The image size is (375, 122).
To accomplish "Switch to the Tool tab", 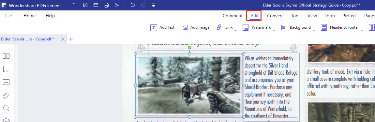I will tap(295, 16).
